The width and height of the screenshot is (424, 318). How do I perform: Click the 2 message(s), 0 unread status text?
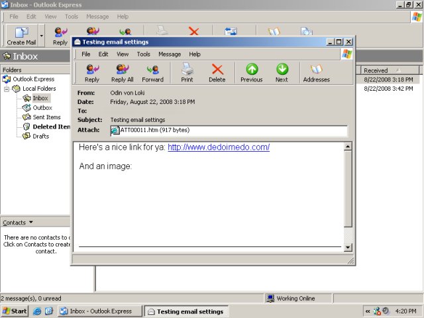[31, 299]
